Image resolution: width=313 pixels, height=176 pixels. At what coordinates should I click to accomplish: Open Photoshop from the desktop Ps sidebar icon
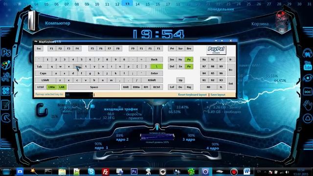(x=6, y=53)
